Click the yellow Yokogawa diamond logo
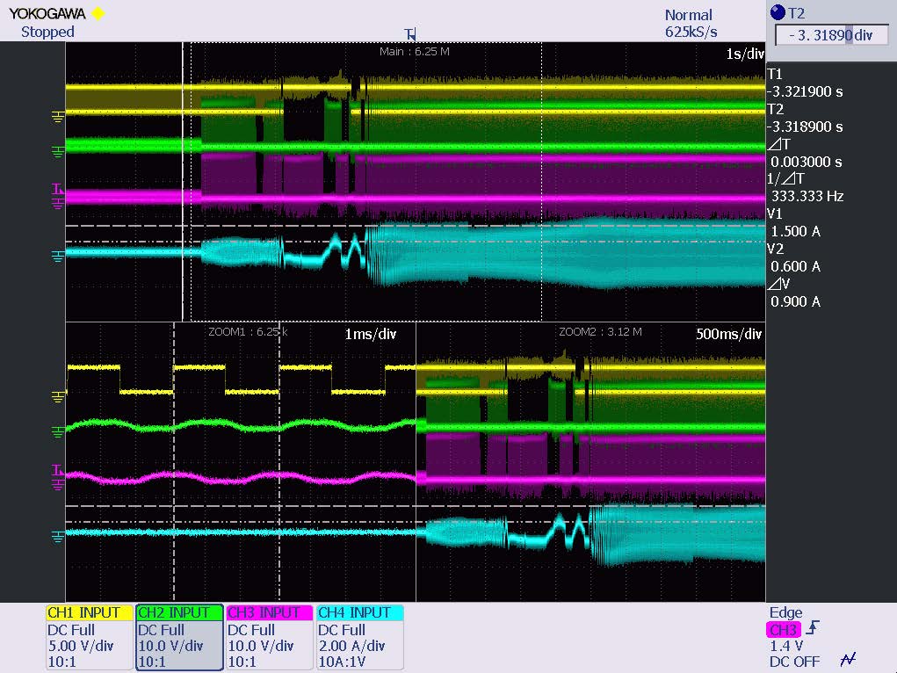Image resolution: width=897 pixels, height=673 pixels. (98, 13)
